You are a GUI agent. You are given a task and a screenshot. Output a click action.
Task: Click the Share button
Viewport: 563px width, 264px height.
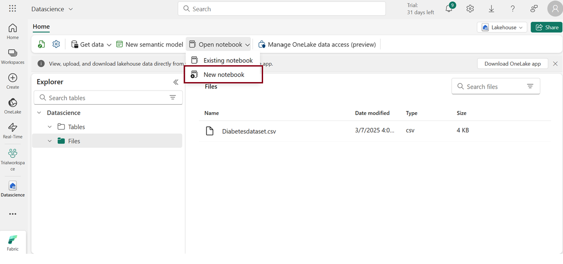547,28
